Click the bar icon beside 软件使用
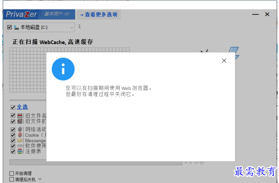 tap(20, 146)
